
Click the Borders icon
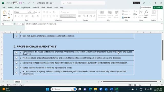27,16
